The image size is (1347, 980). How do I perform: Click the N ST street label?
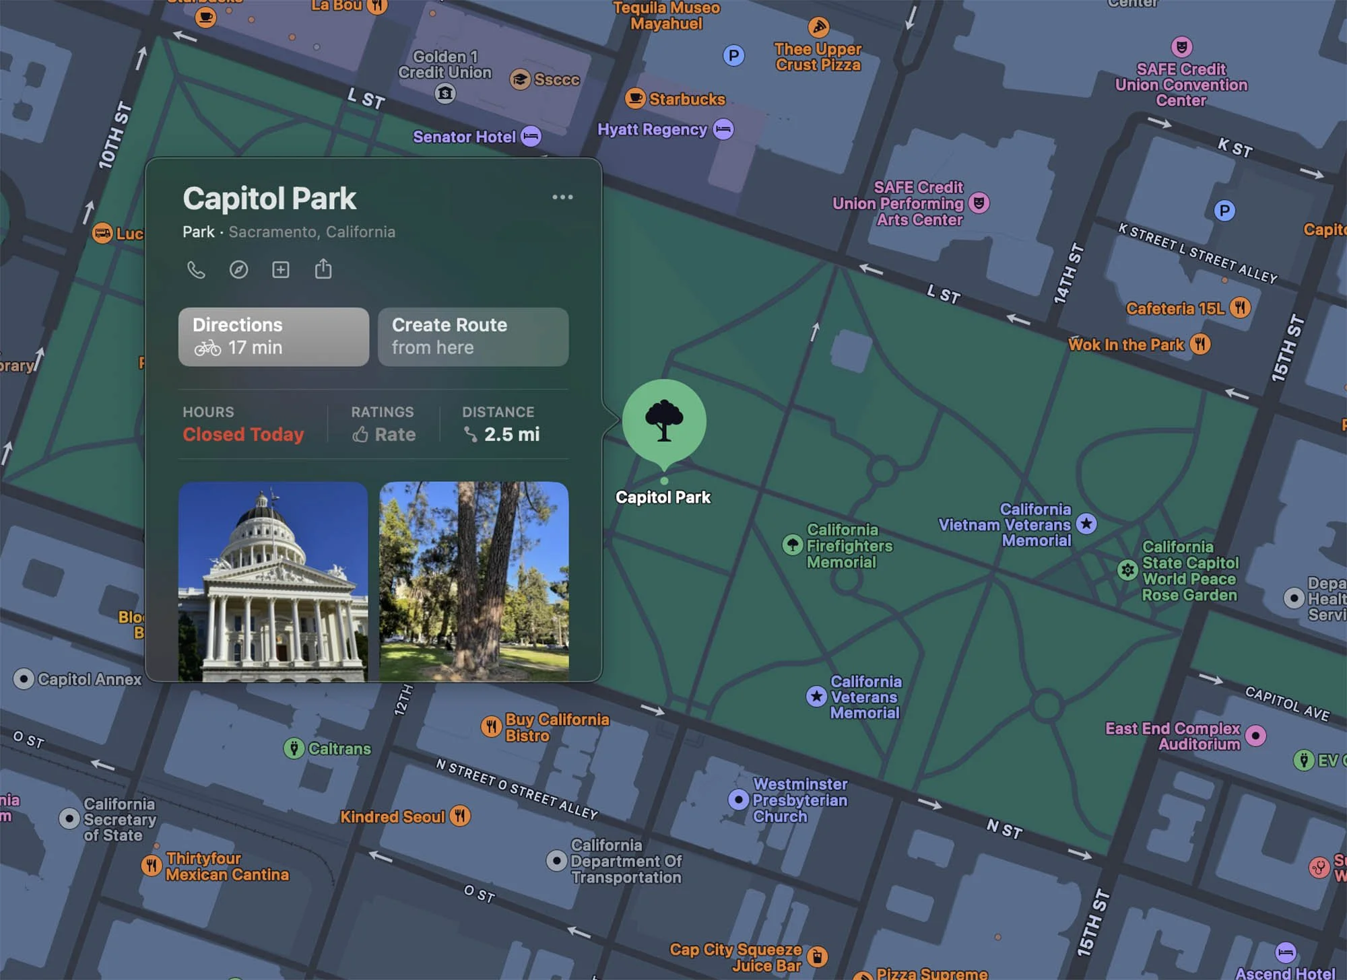1004,829
